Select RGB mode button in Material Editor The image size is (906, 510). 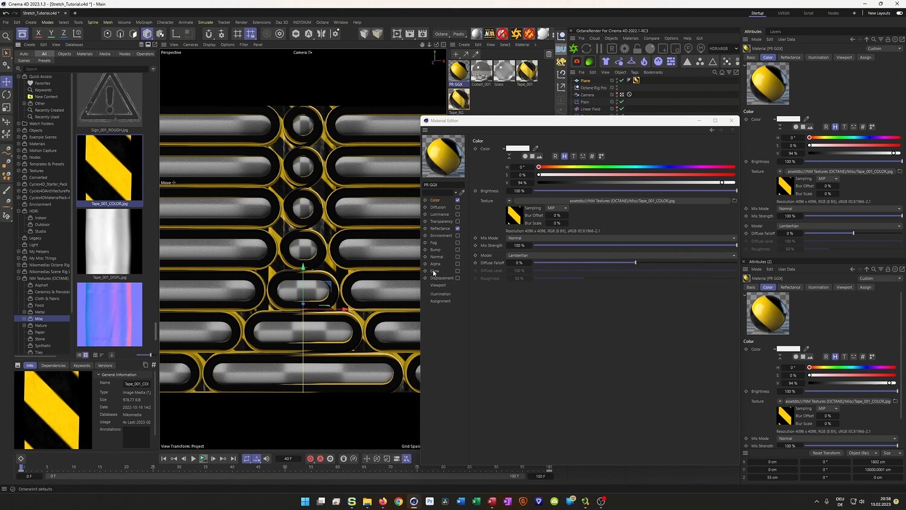[x=555, y=157]
